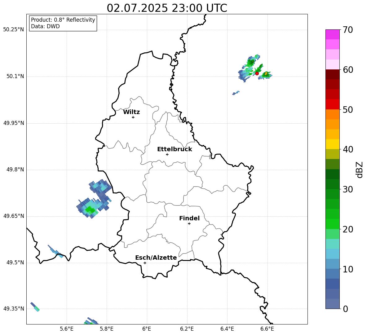Click the green radar echo north of the red dot
367x335 pixels.
pyautogui.click(x=251, y=63)
